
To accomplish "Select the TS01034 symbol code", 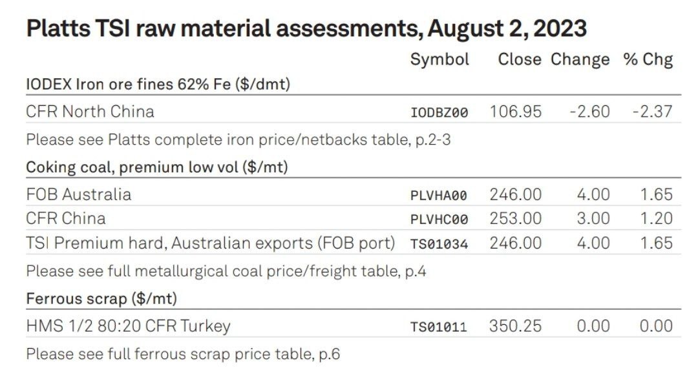I will [x=439, y=244].
